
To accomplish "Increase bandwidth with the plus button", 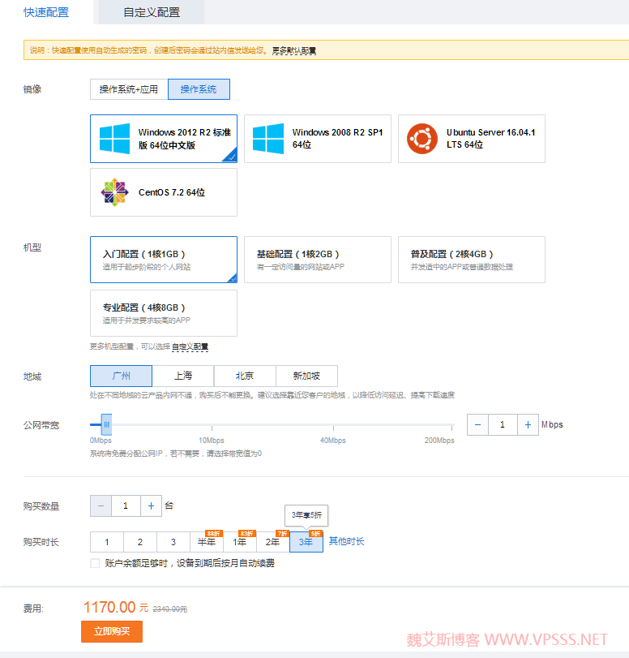I will 528,424.
